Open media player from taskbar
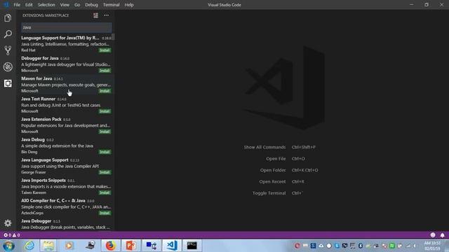 [x=69, y=246]
